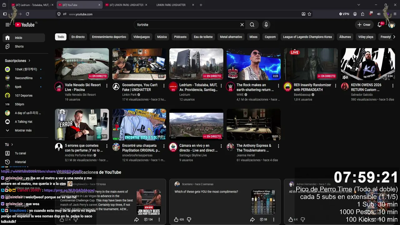Image resolution: width=400 pixels, height=225 pixels.
Task: Open options for The Anthony Express video
Action: click(278, 146)
